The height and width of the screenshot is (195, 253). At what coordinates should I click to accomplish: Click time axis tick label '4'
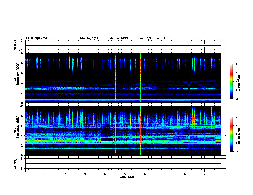(105, 174)
